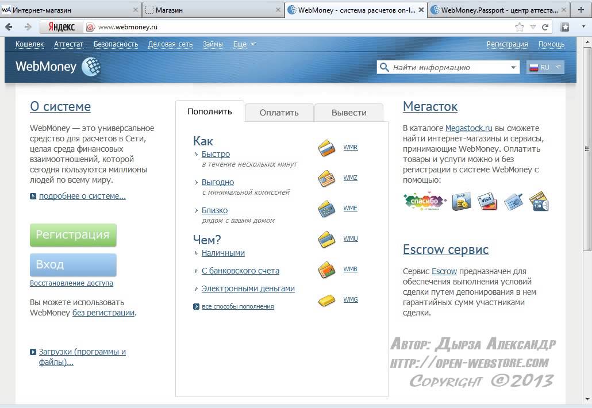Click the browser address bar URL

(128, 27)
